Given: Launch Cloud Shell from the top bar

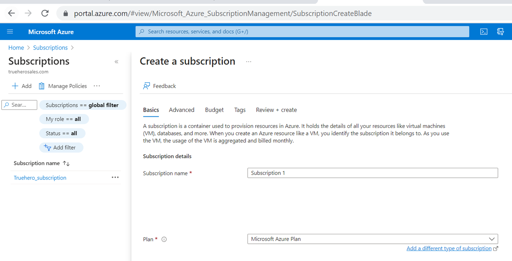Looking at the screenshot, I should click(484, 32).
